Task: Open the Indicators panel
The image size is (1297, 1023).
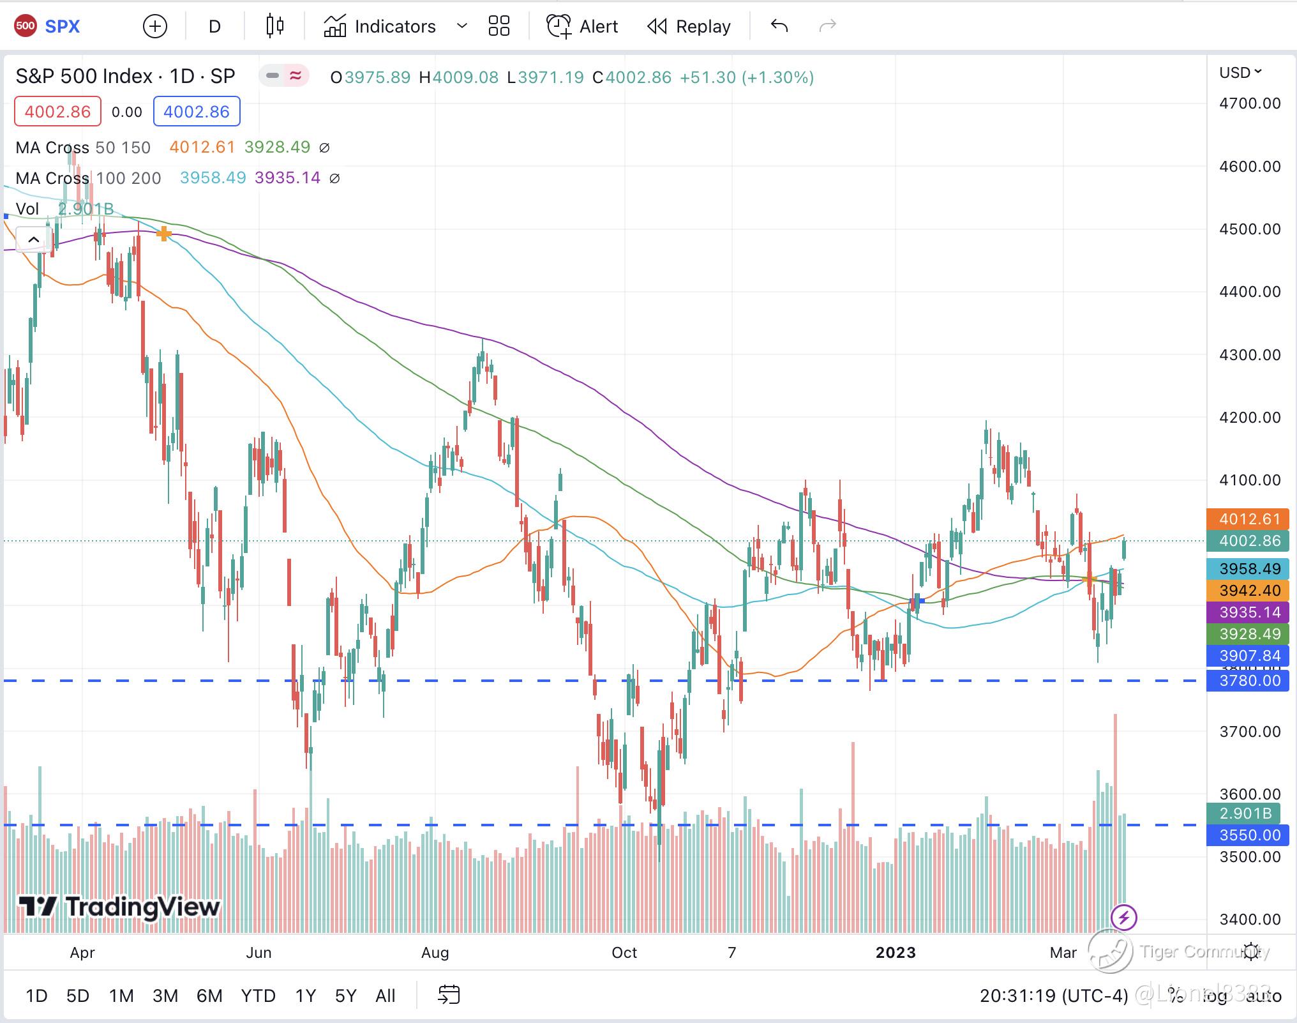Action: 380,26
